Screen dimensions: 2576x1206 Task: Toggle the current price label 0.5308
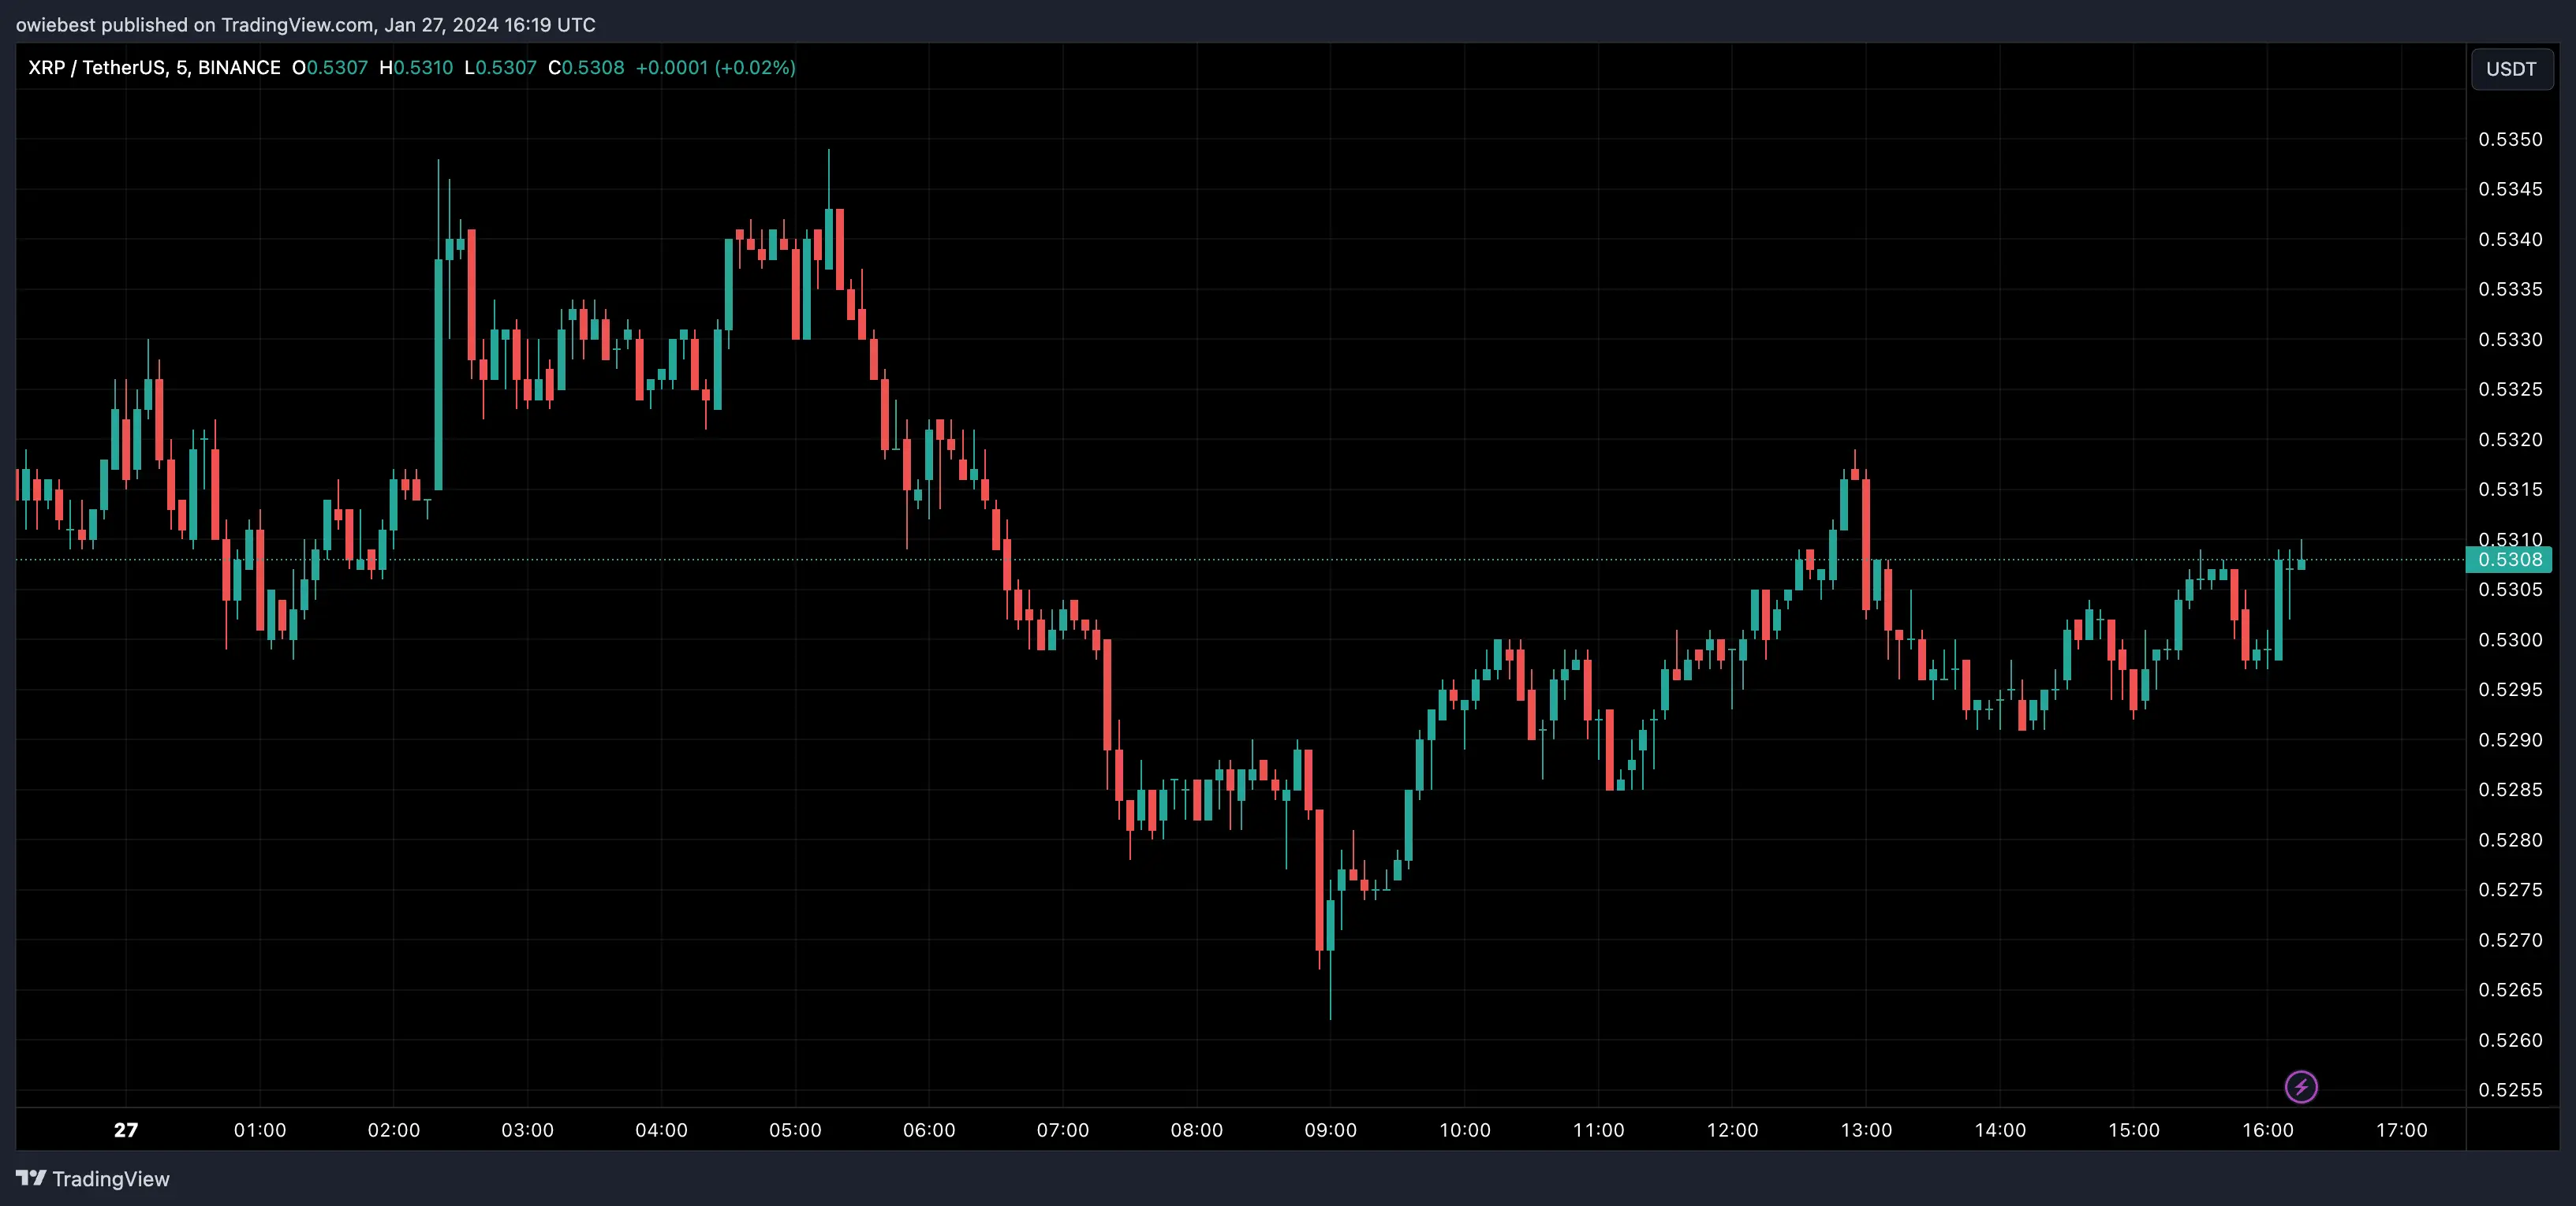[2511, 560]
